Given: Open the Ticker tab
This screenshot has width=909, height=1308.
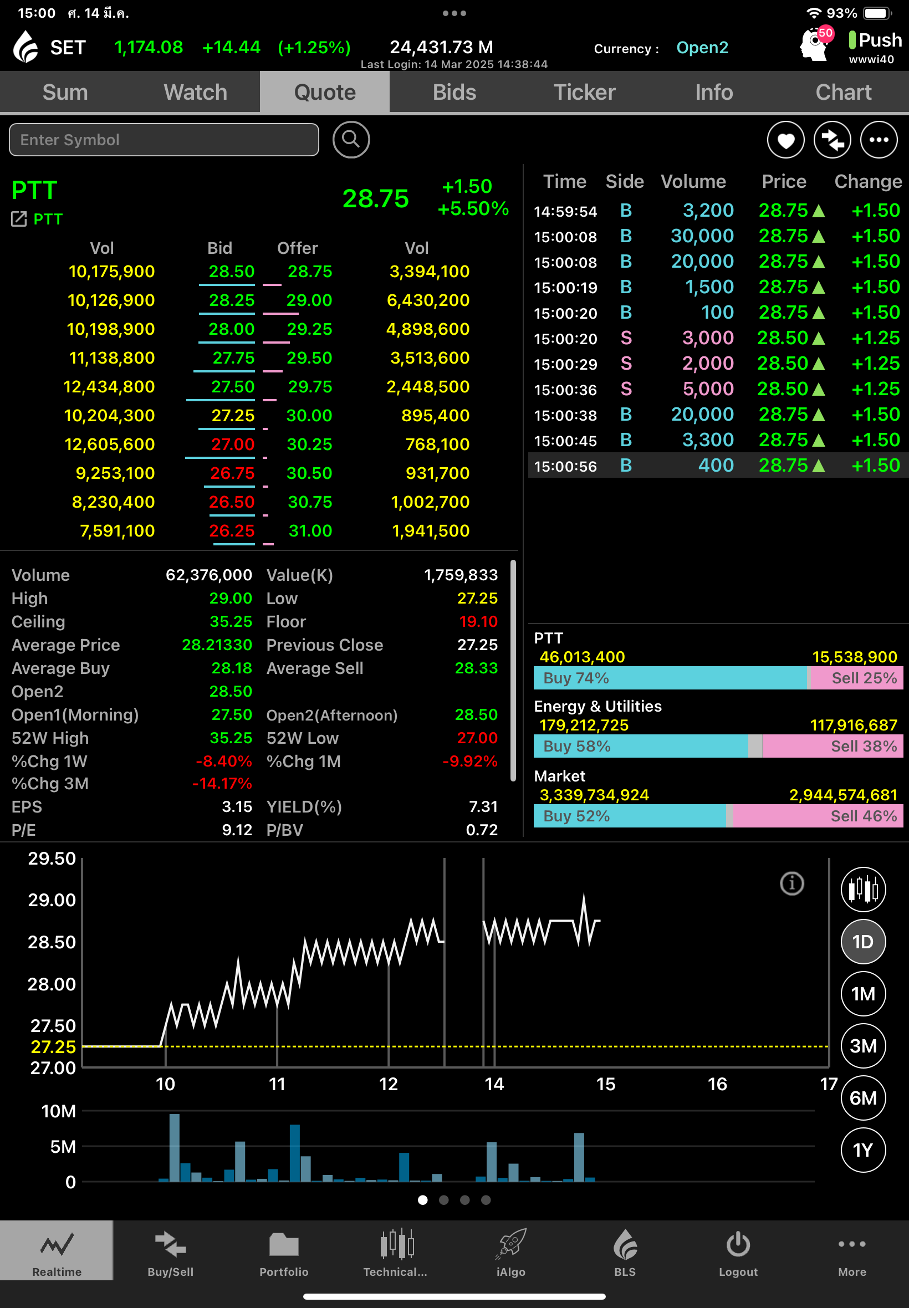Looking at the screenshot, I should tap(584, 92).
